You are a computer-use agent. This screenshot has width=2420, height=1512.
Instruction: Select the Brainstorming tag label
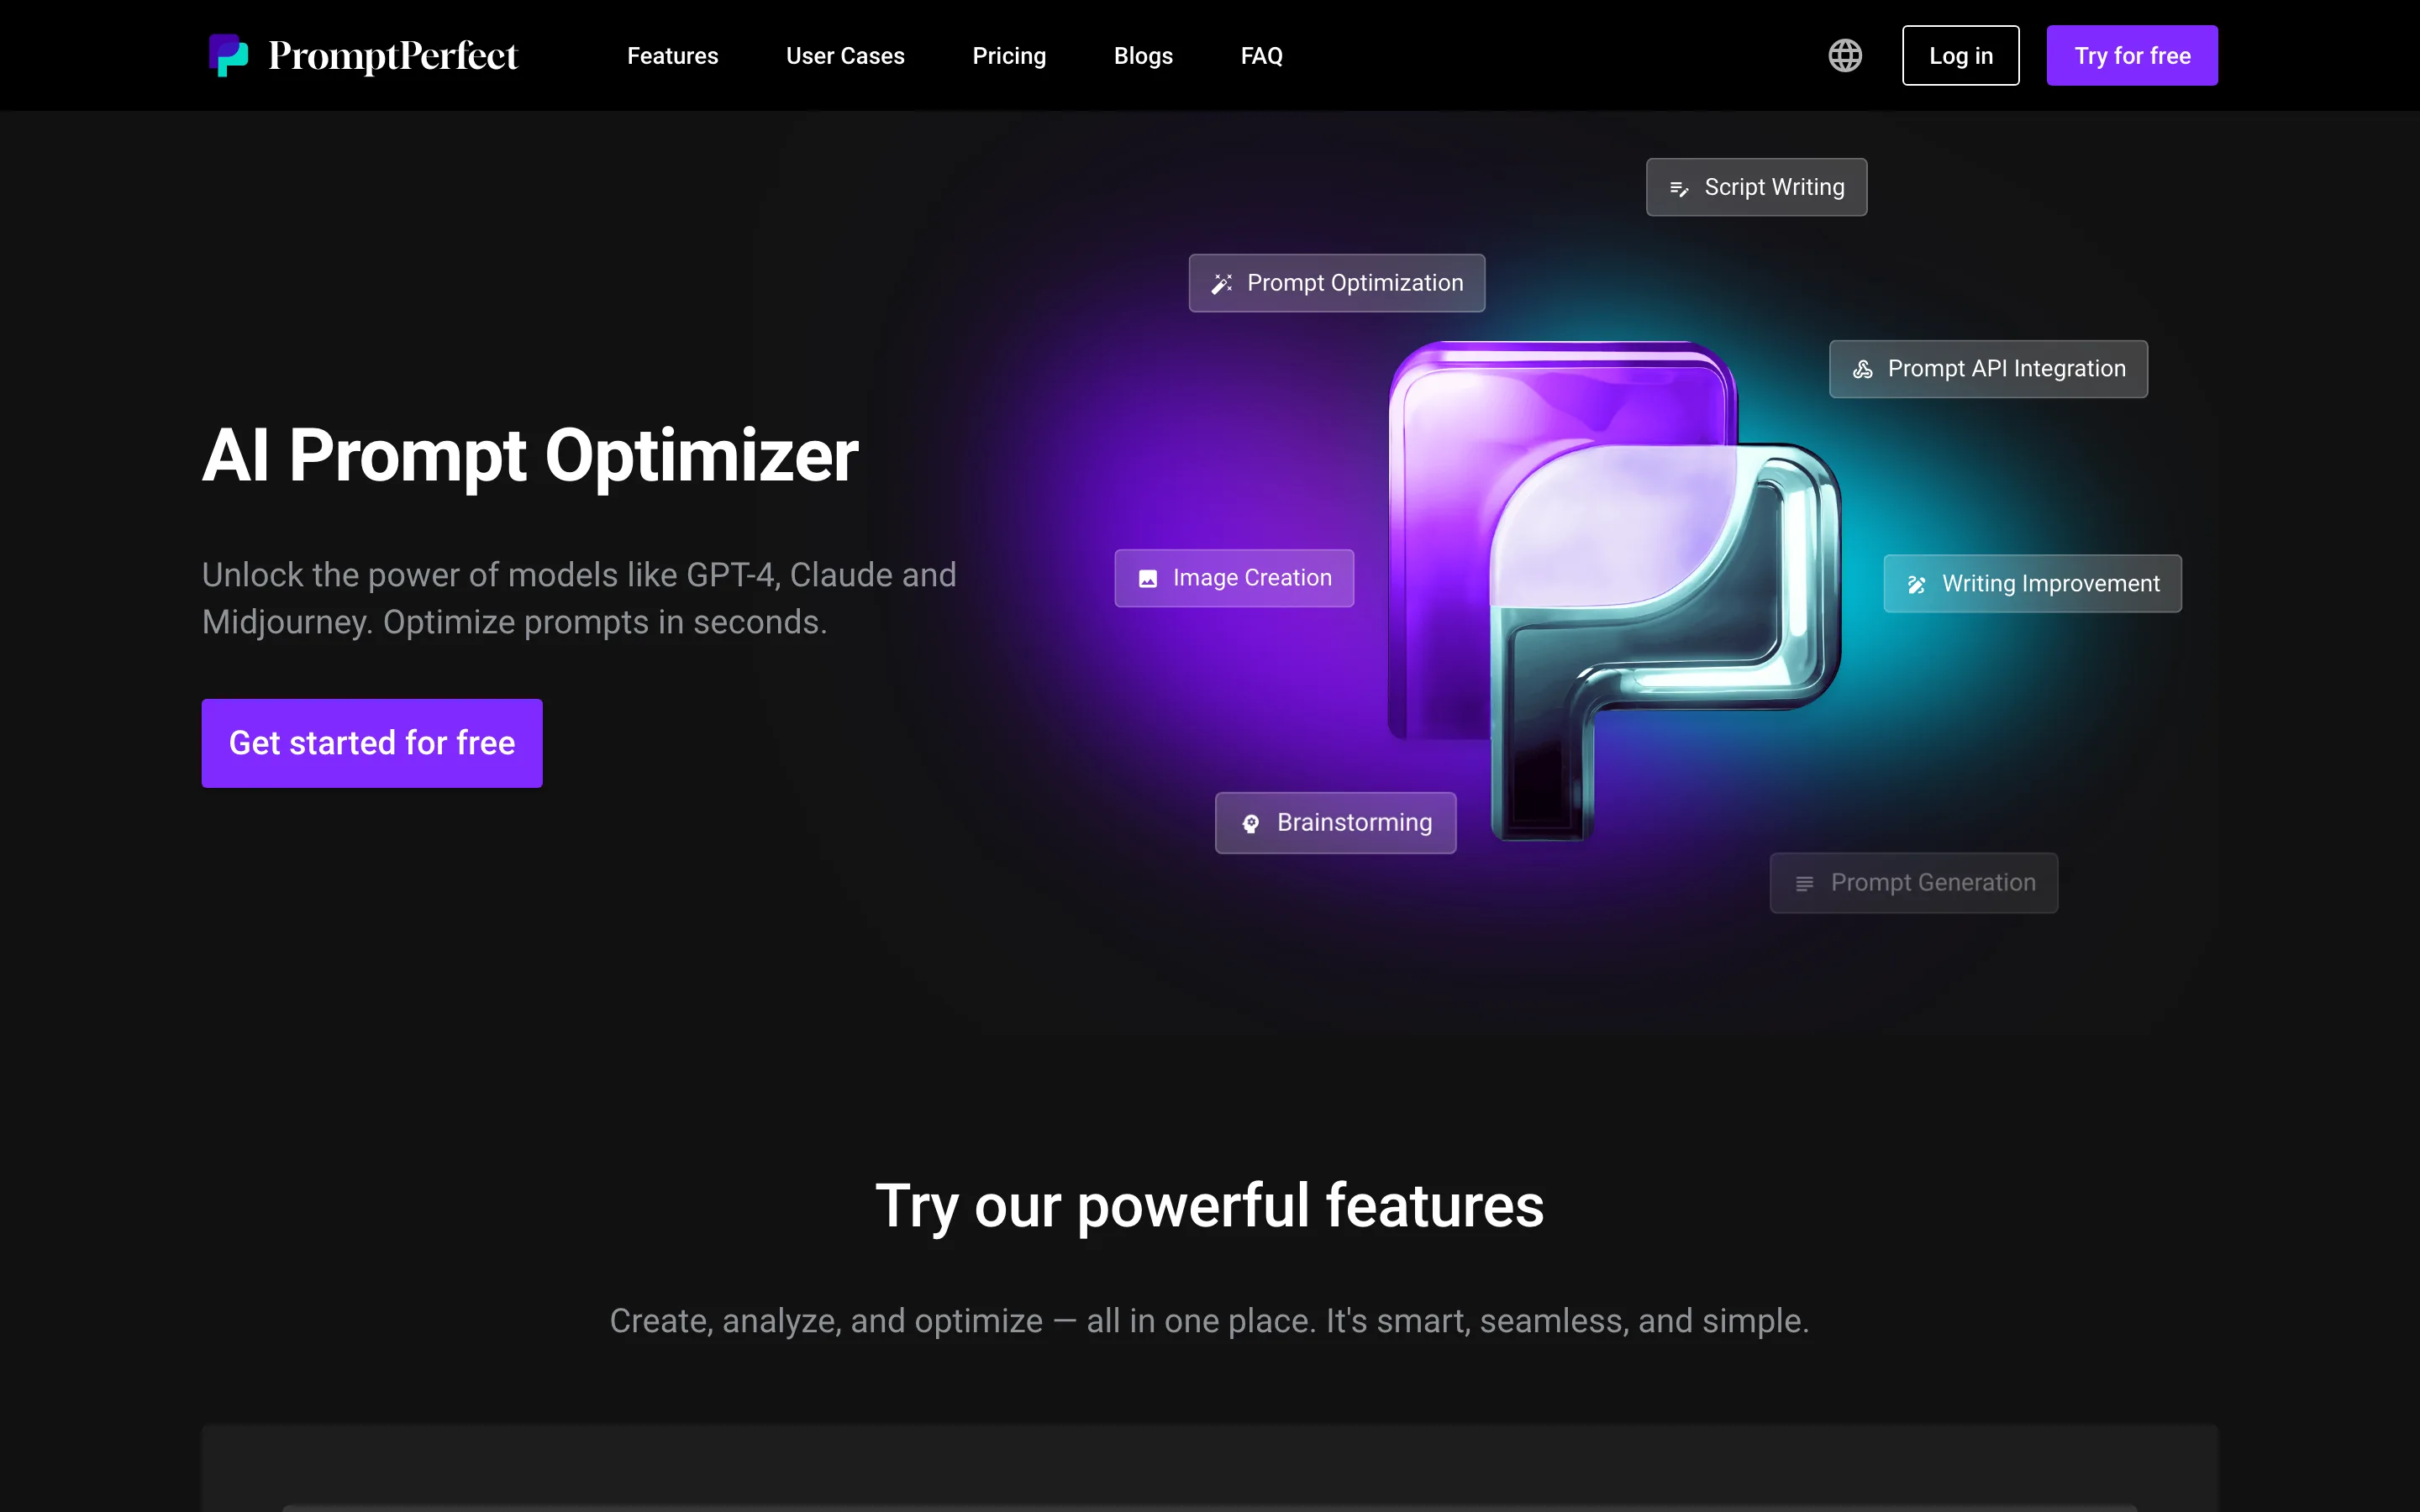pos(1354,823)
